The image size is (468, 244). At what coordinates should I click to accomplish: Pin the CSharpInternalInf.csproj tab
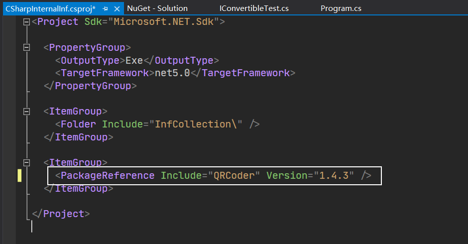tap(105, 9)
